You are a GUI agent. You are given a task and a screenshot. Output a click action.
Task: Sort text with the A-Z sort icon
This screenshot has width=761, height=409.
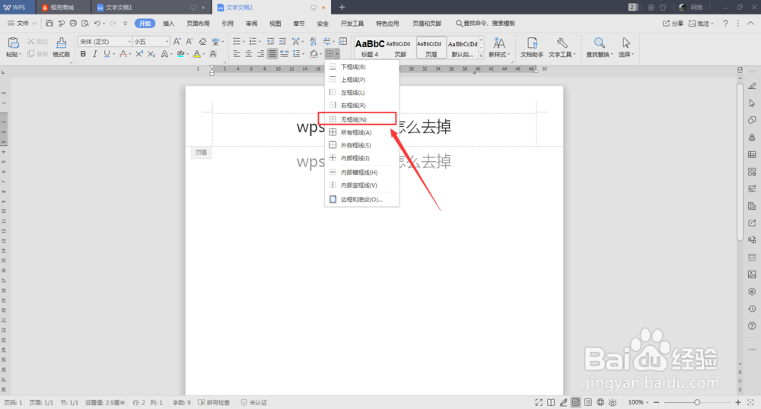click(313, 42)
